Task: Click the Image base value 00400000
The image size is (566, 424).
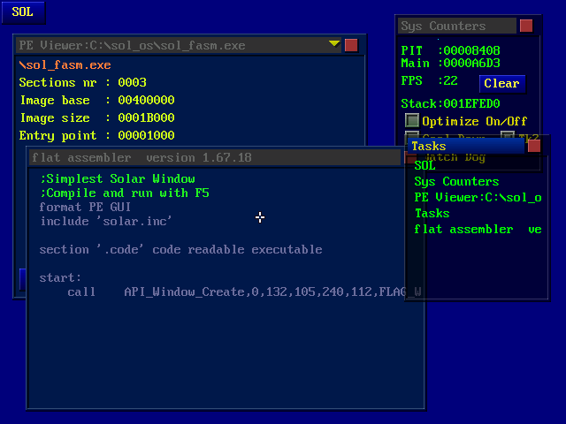Action: click(146, 100)
